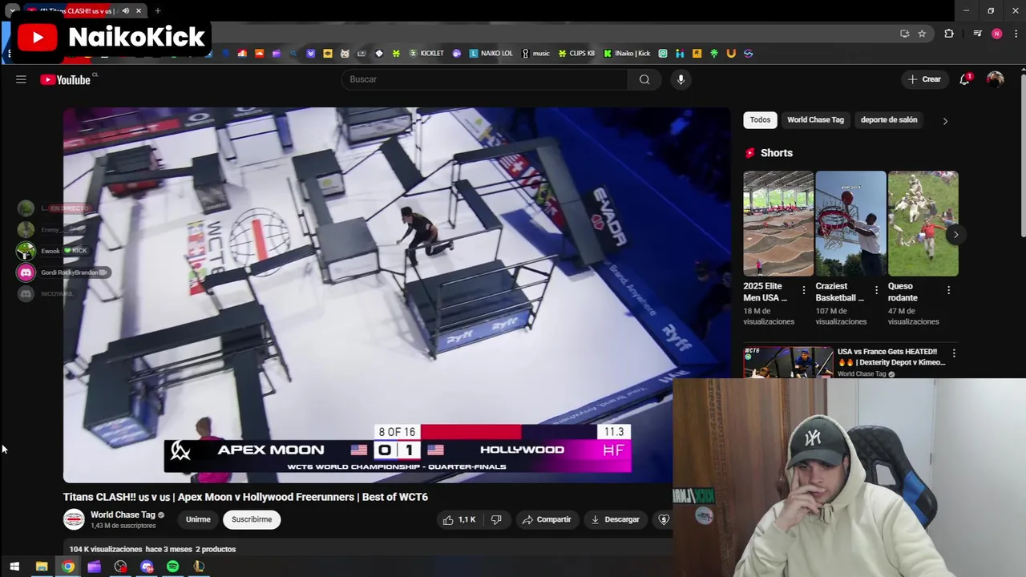Click the Descargar button
The image size is (1026, 577).
616,519
